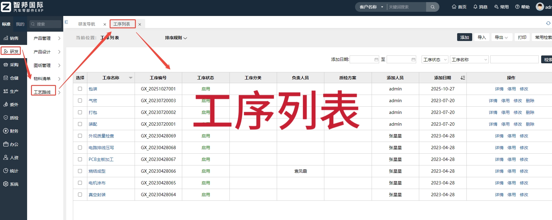552x220 pixels.
Task: Open the 工序状态 filter dropdown
Action: 435,60
